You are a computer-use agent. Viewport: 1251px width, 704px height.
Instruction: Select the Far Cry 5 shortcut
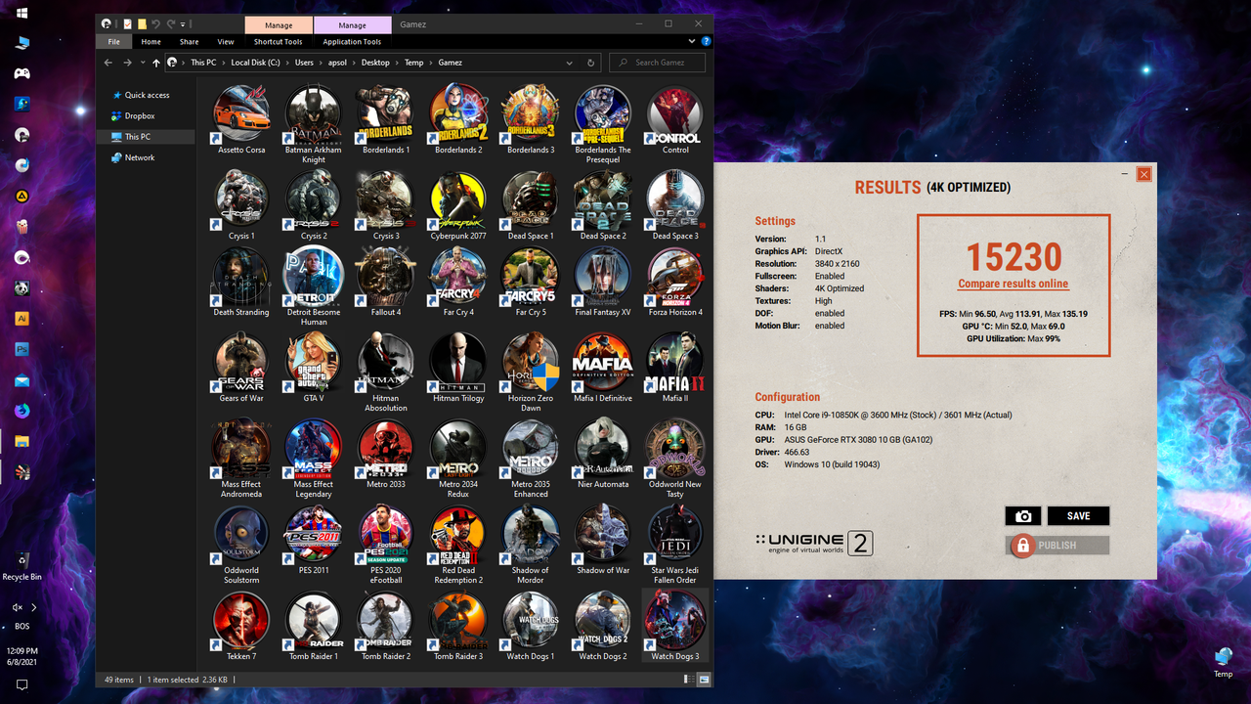(x=531, y=282)
